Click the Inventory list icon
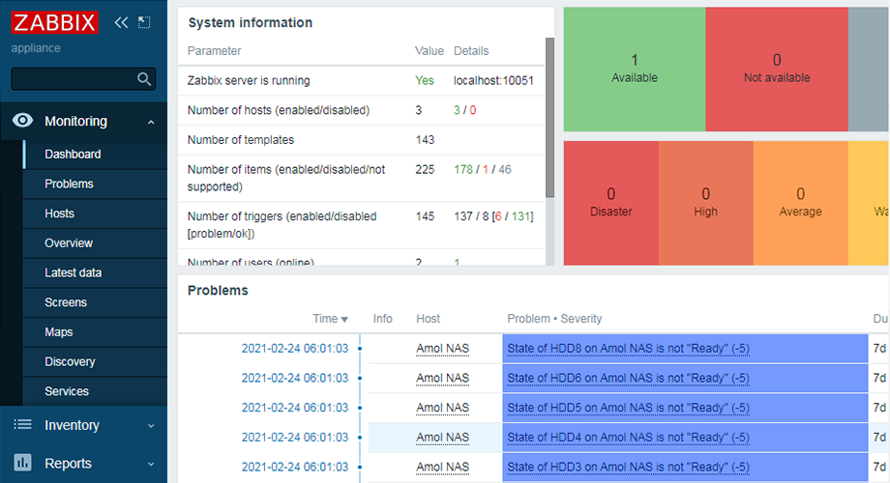 23,425
